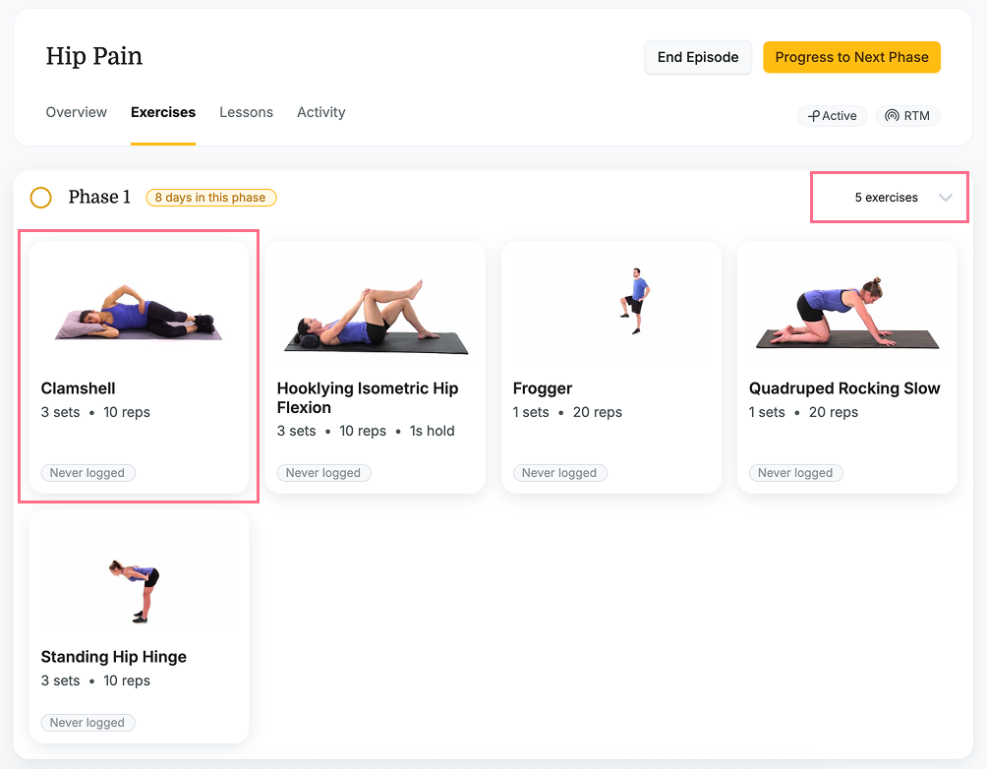
Task: Click the End Episode button
Action: pos(698,57)
